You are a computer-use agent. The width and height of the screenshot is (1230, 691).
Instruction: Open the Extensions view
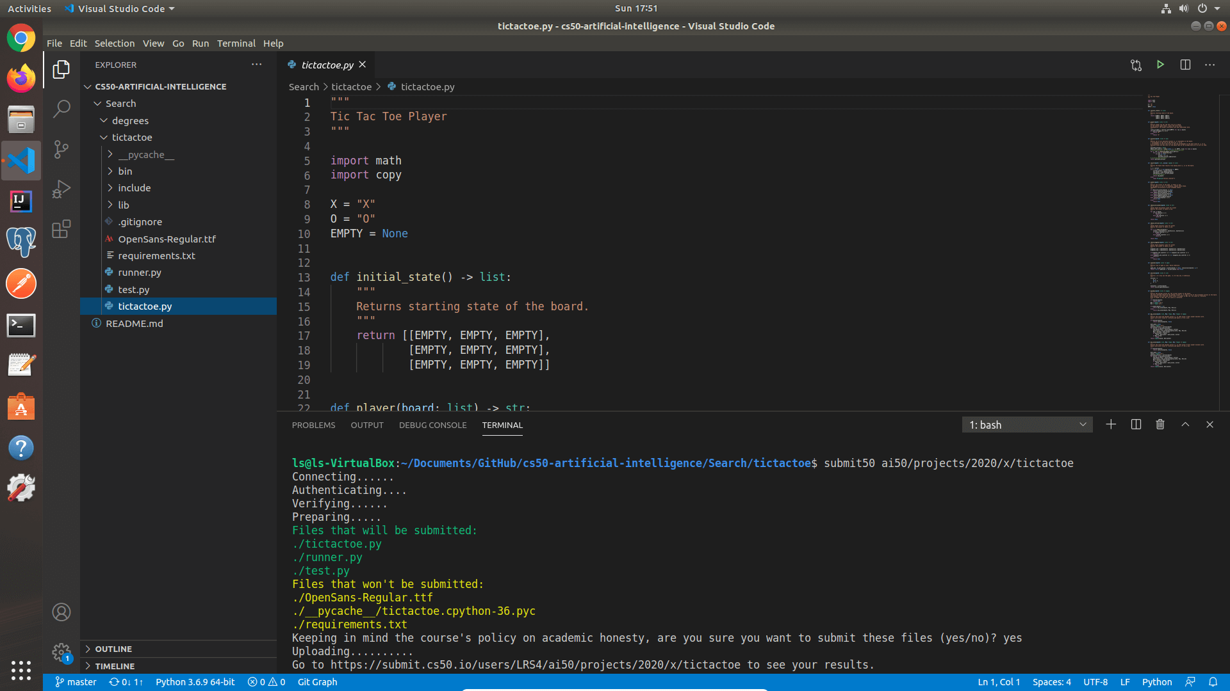coord(61,229)
